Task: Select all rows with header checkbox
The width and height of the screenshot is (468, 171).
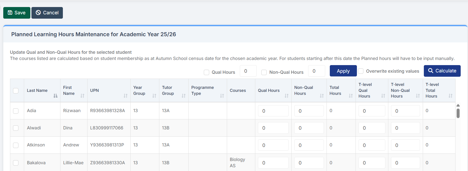Action: click(16, 91)
